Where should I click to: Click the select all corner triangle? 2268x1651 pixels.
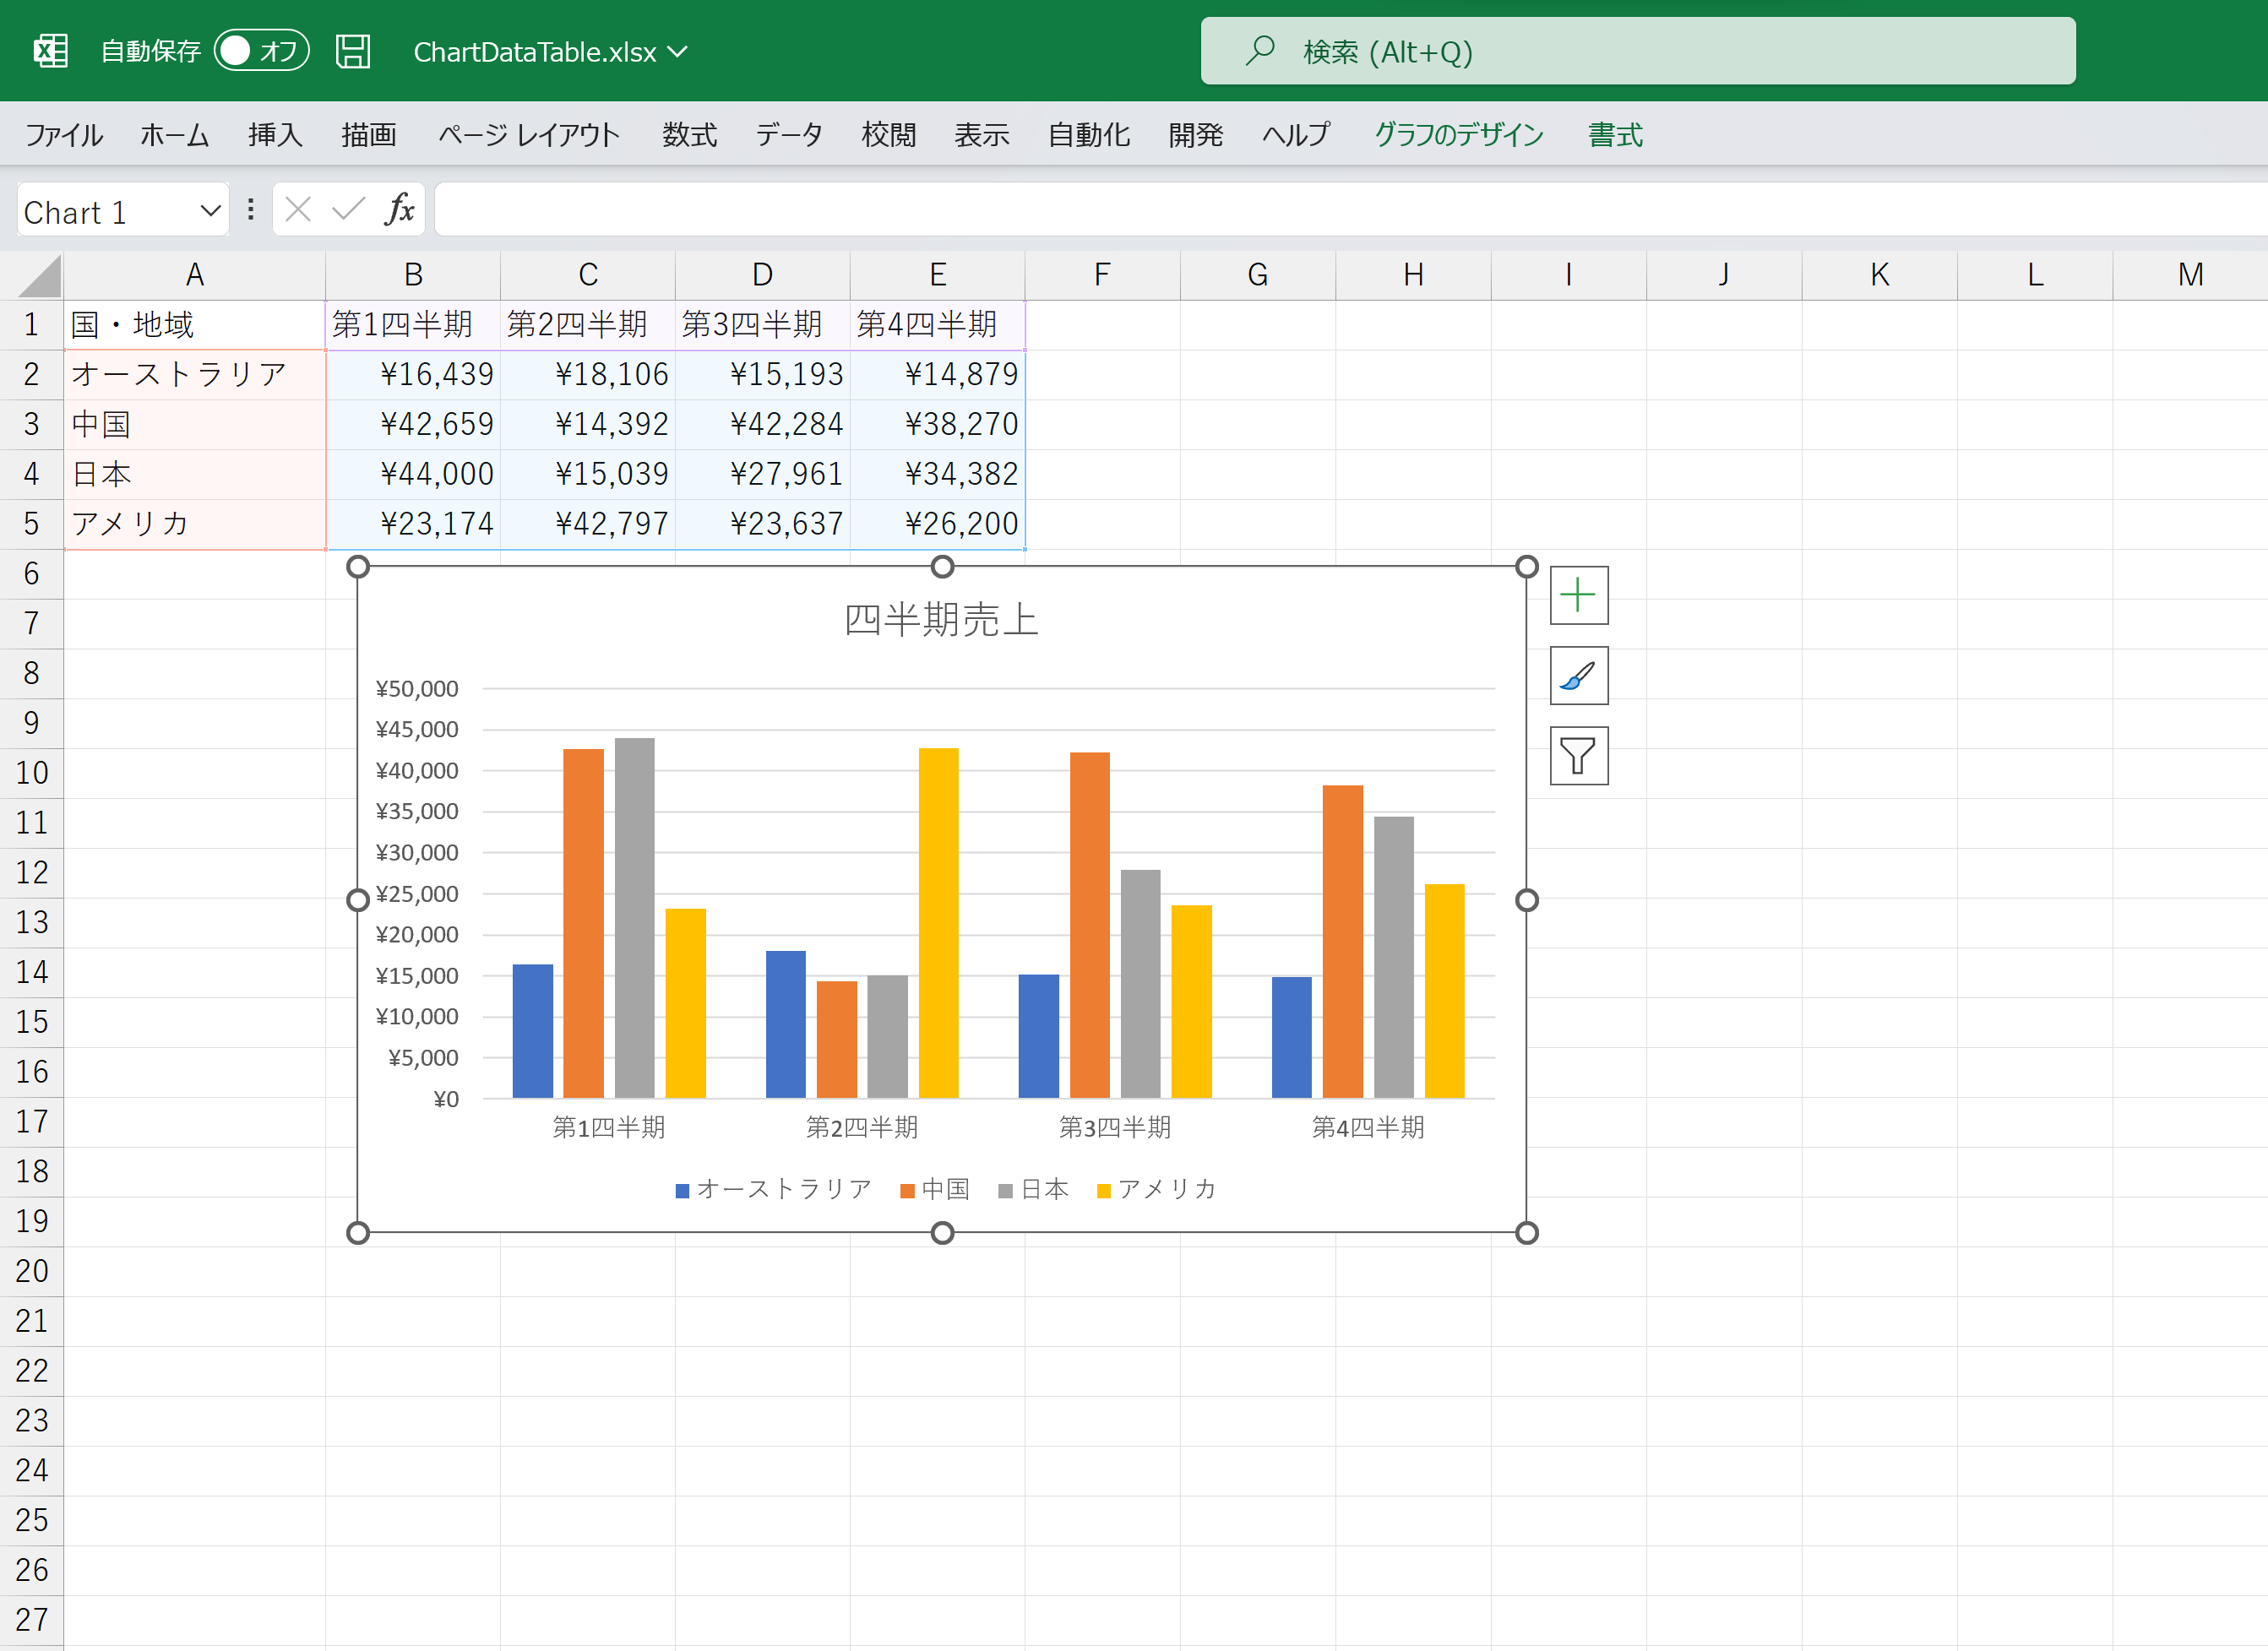(x=40, y=276)
